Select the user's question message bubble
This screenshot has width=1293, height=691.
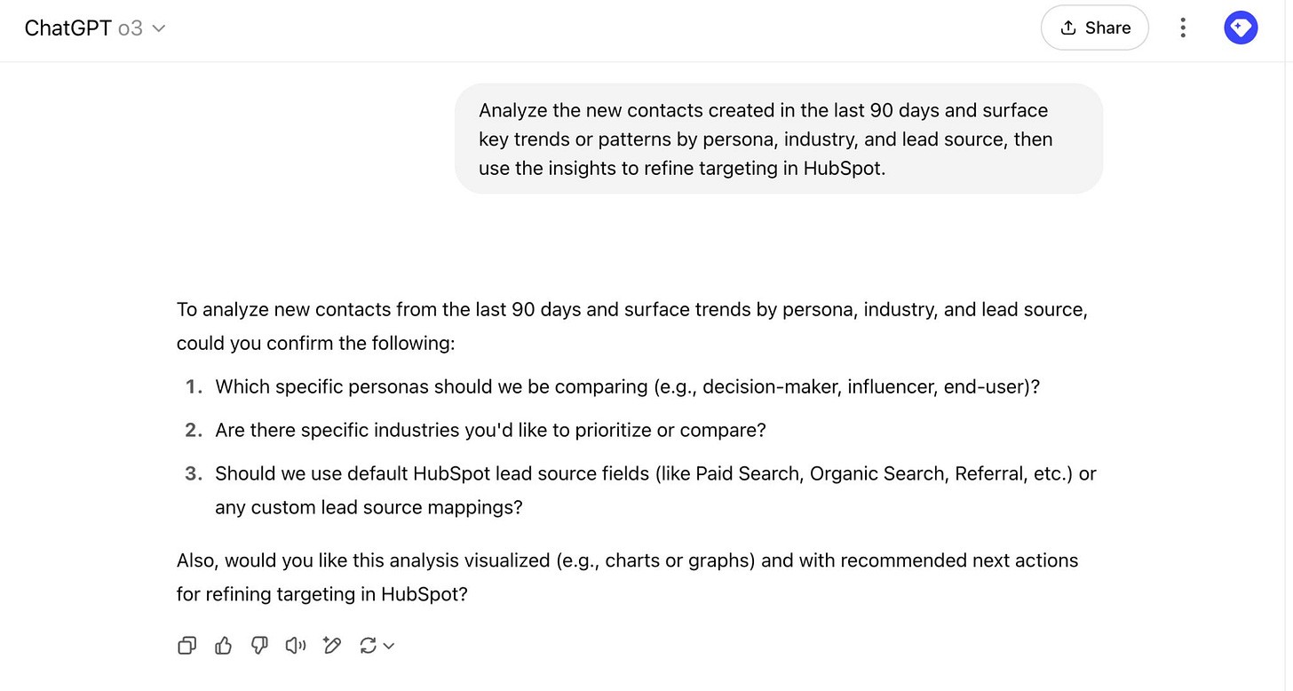[778, 139]
